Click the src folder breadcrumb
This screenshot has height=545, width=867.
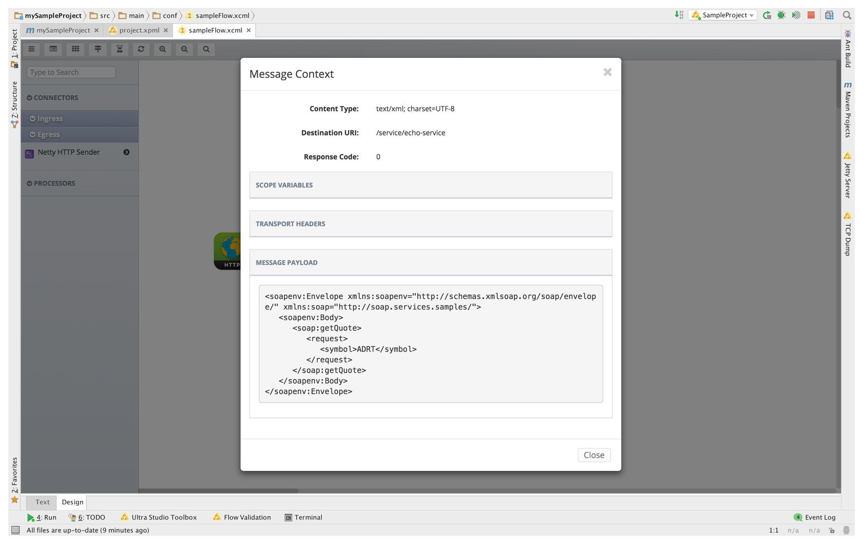[x=100, y=16]
